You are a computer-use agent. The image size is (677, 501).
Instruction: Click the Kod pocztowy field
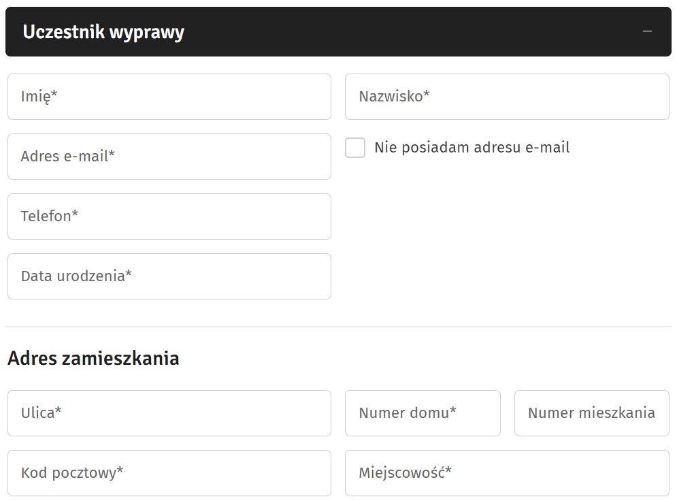[169, 473]
